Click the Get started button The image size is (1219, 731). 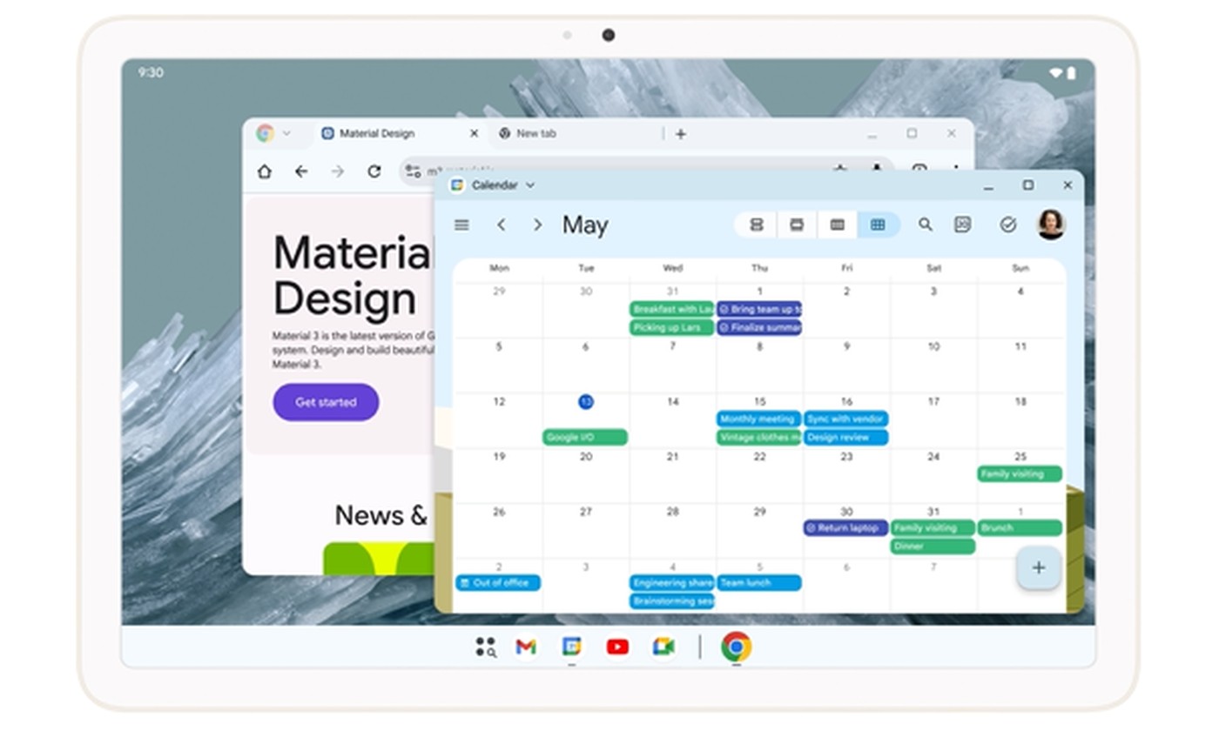[x=326, y=402]
